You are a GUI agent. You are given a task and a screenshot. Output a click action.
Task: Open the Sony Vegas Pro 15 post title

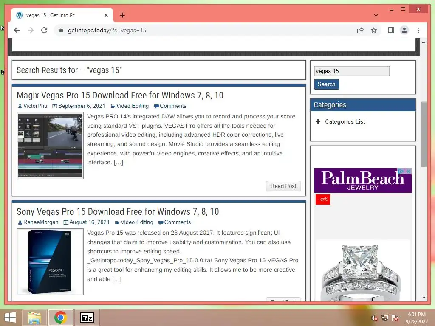[x=118, y=212]
